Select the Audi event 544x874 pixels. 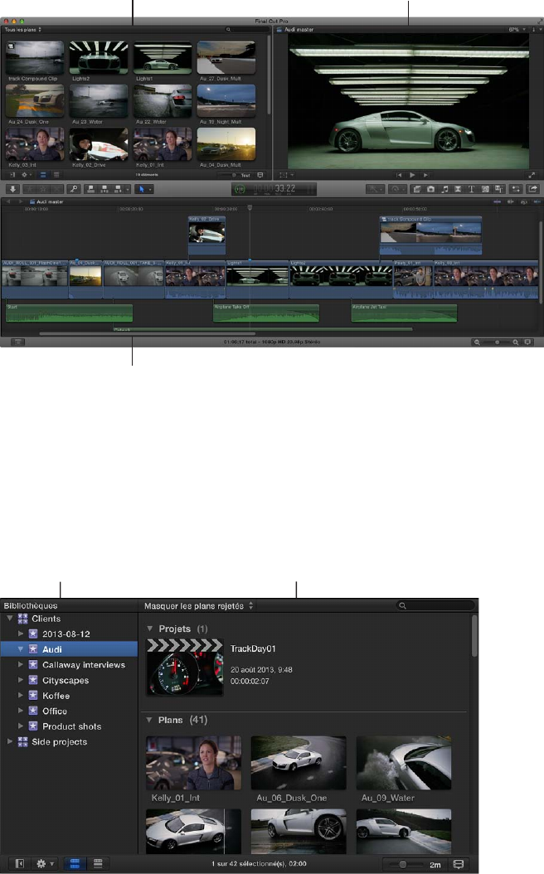(69, 648)
